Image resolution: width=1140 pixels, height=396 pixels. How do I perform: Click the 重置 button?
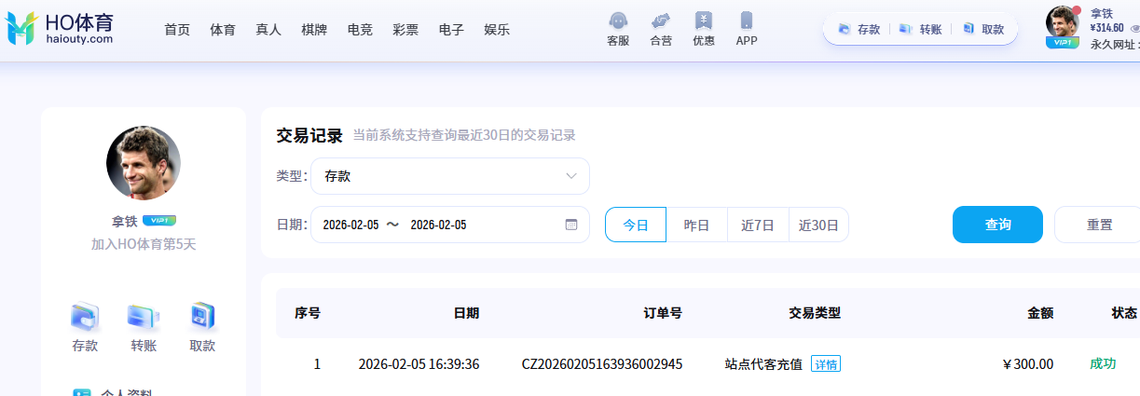click(x=1099, y=225)
